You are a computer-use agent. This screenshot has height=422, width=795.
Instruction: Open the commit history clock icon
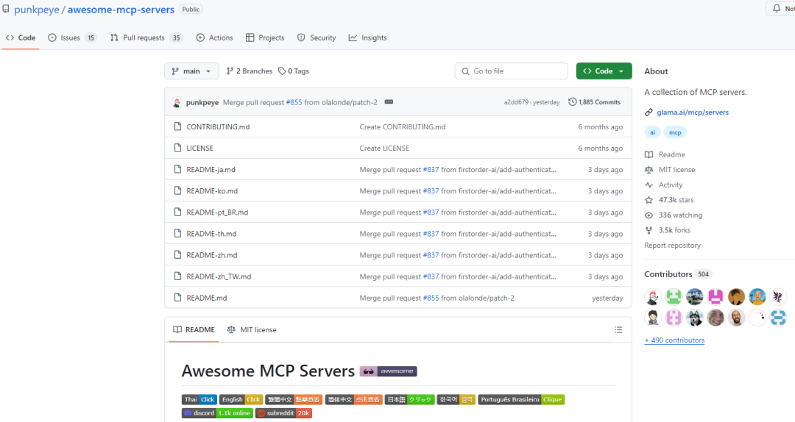point(573,102)
